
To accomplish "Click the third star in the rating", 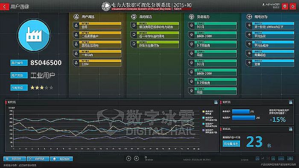I will click(42, 88).
